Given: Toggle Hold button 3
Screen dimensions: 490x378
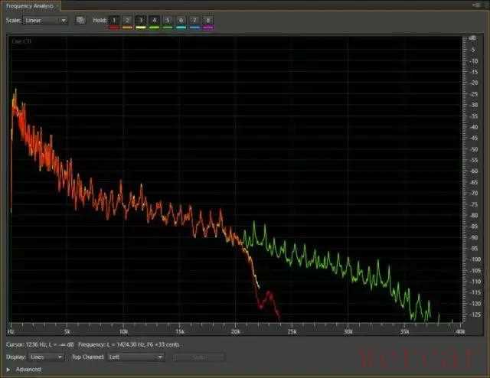Looking at the screenshot, I should coord(141,20).
